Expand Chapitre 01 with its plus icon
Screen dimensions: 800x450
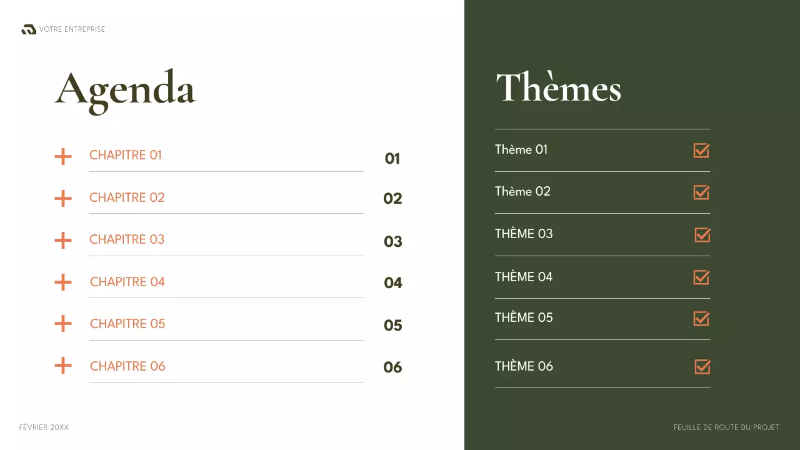coord(63,156)
